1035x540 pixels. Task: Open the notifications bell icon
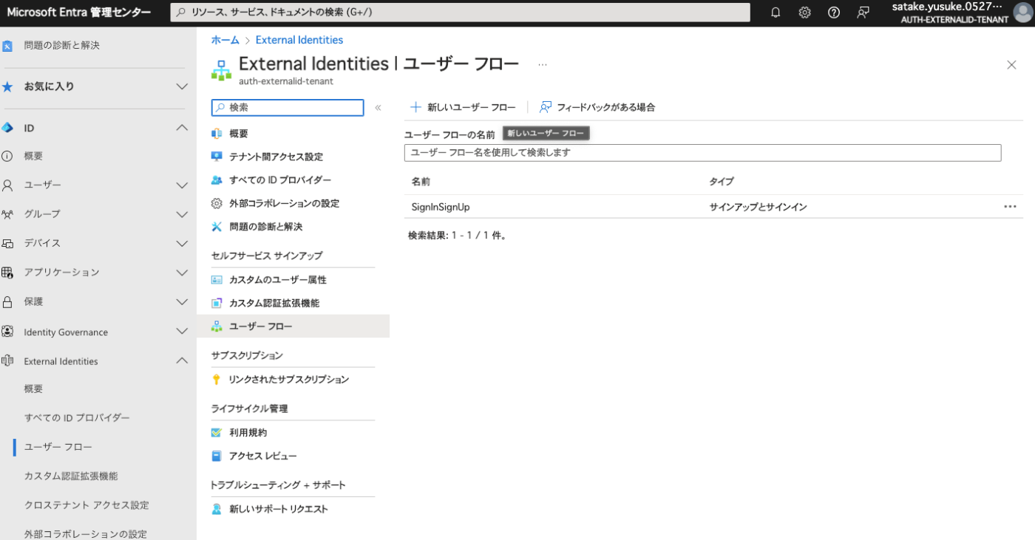tap(776, 13)
